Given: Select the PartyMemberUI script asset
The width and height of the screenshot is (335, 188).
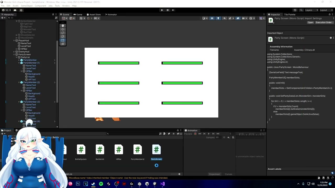Looking at the screenshot, I should 137,152.
